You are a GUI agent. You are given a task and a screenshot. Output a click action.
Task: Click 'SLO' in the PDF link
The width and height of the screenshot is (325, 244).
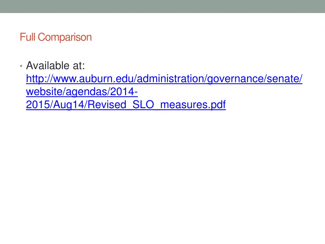[143, 105]
